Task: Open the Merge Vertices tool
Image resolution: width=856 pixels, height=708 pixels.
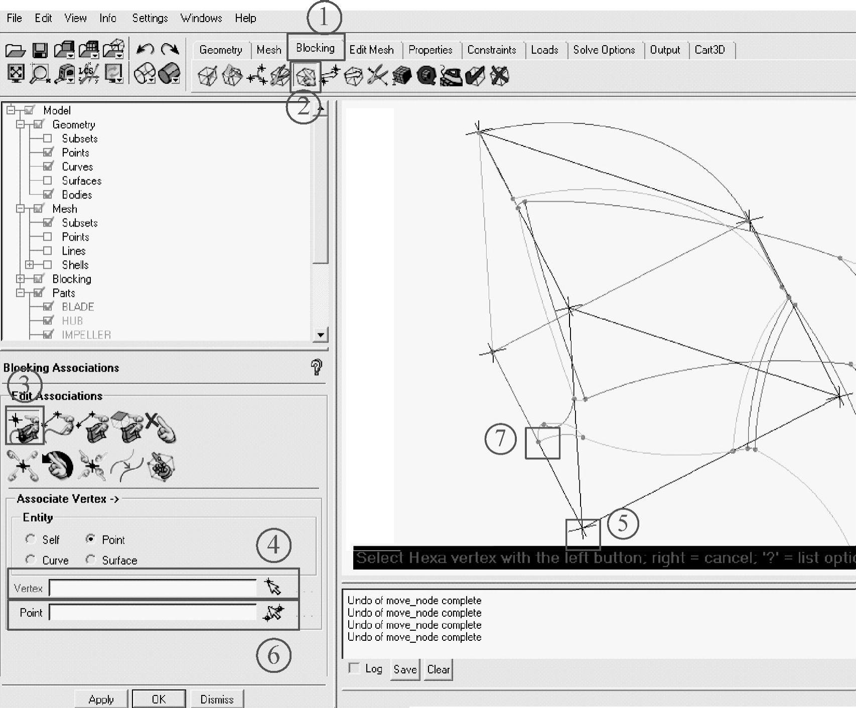Action: click(x=257, y=75)
